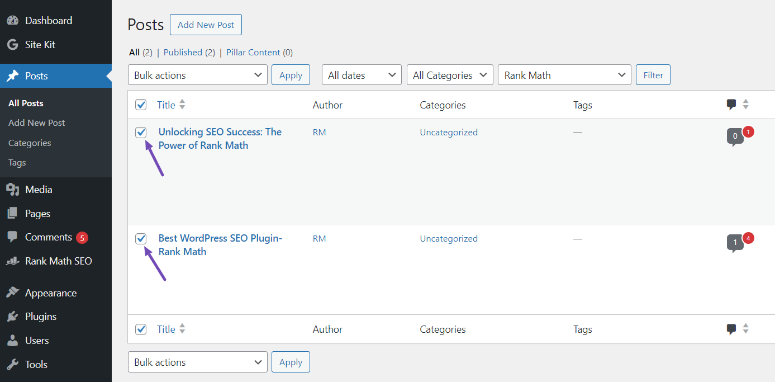The width and height of the screenshot is (775, 382).
Task: Click the Add New Post button
Action: pyautogui.click(x=206, y=25)
